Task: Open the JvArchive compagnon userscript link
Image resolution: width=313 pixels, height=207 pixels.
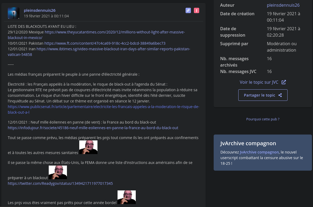Action: tap(259, 152)
